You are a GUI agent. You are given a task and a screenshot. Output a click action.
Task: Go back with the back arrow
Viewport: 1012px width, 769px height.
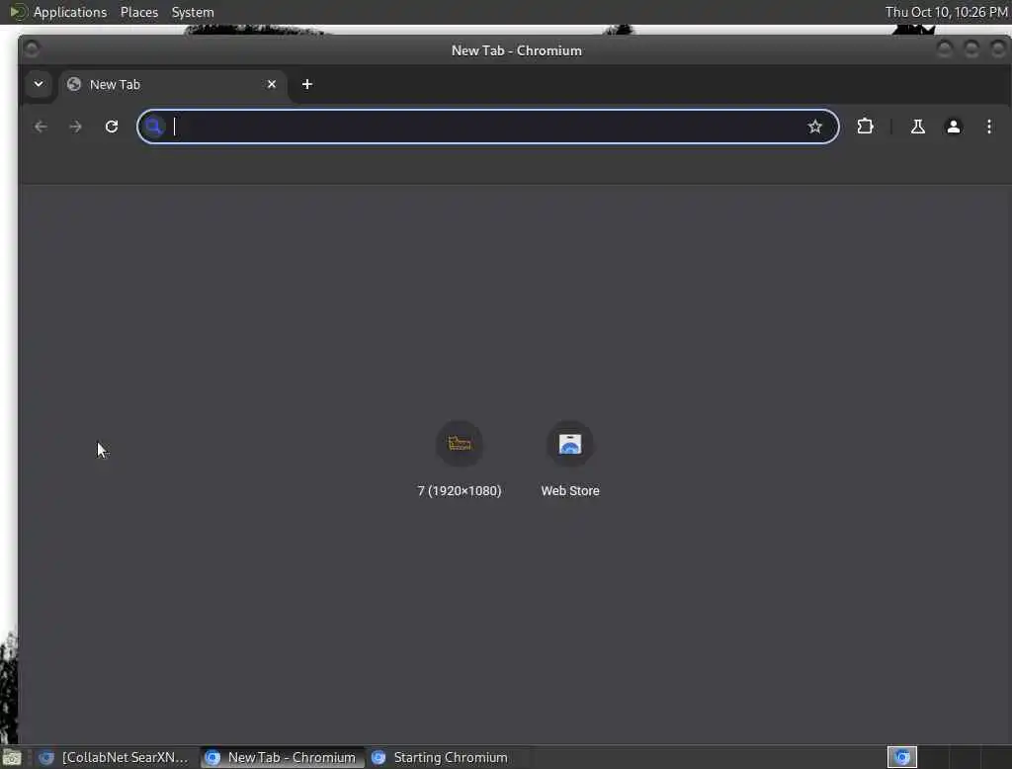point(41,127)
